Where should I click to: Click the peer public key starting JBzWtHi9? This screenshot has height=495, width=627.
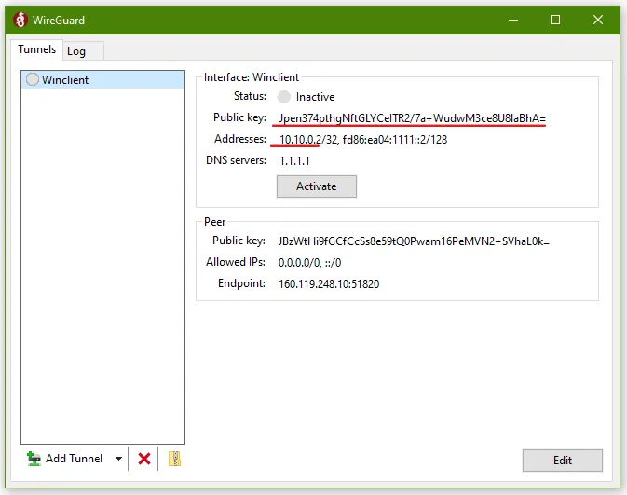414,241
